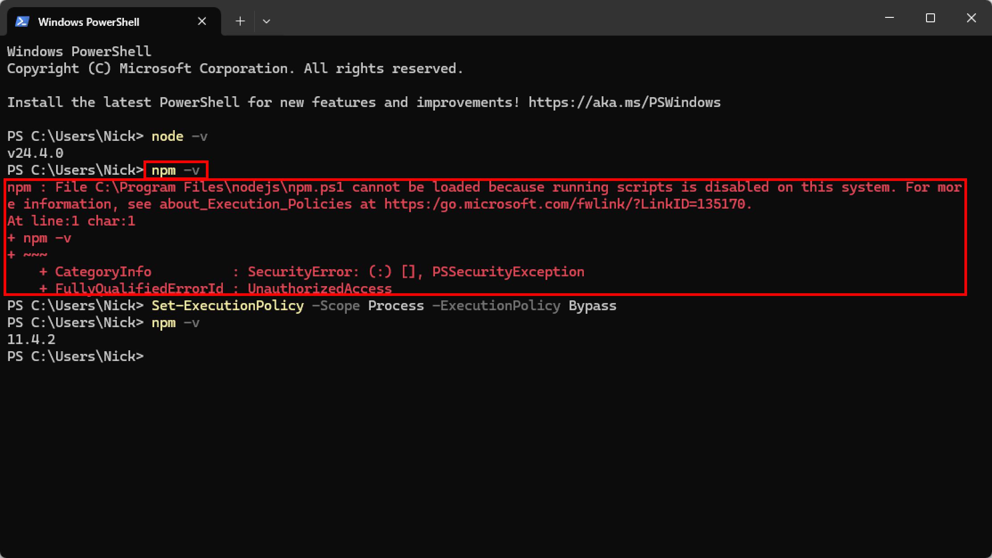Open the go.microsoft.com fwlink URL
Viewport: 992px width, 558px height.
point(568,204)
